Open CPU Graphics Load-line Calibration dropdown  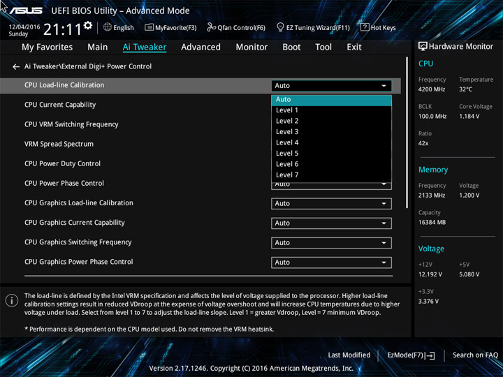tap(331, 204)
